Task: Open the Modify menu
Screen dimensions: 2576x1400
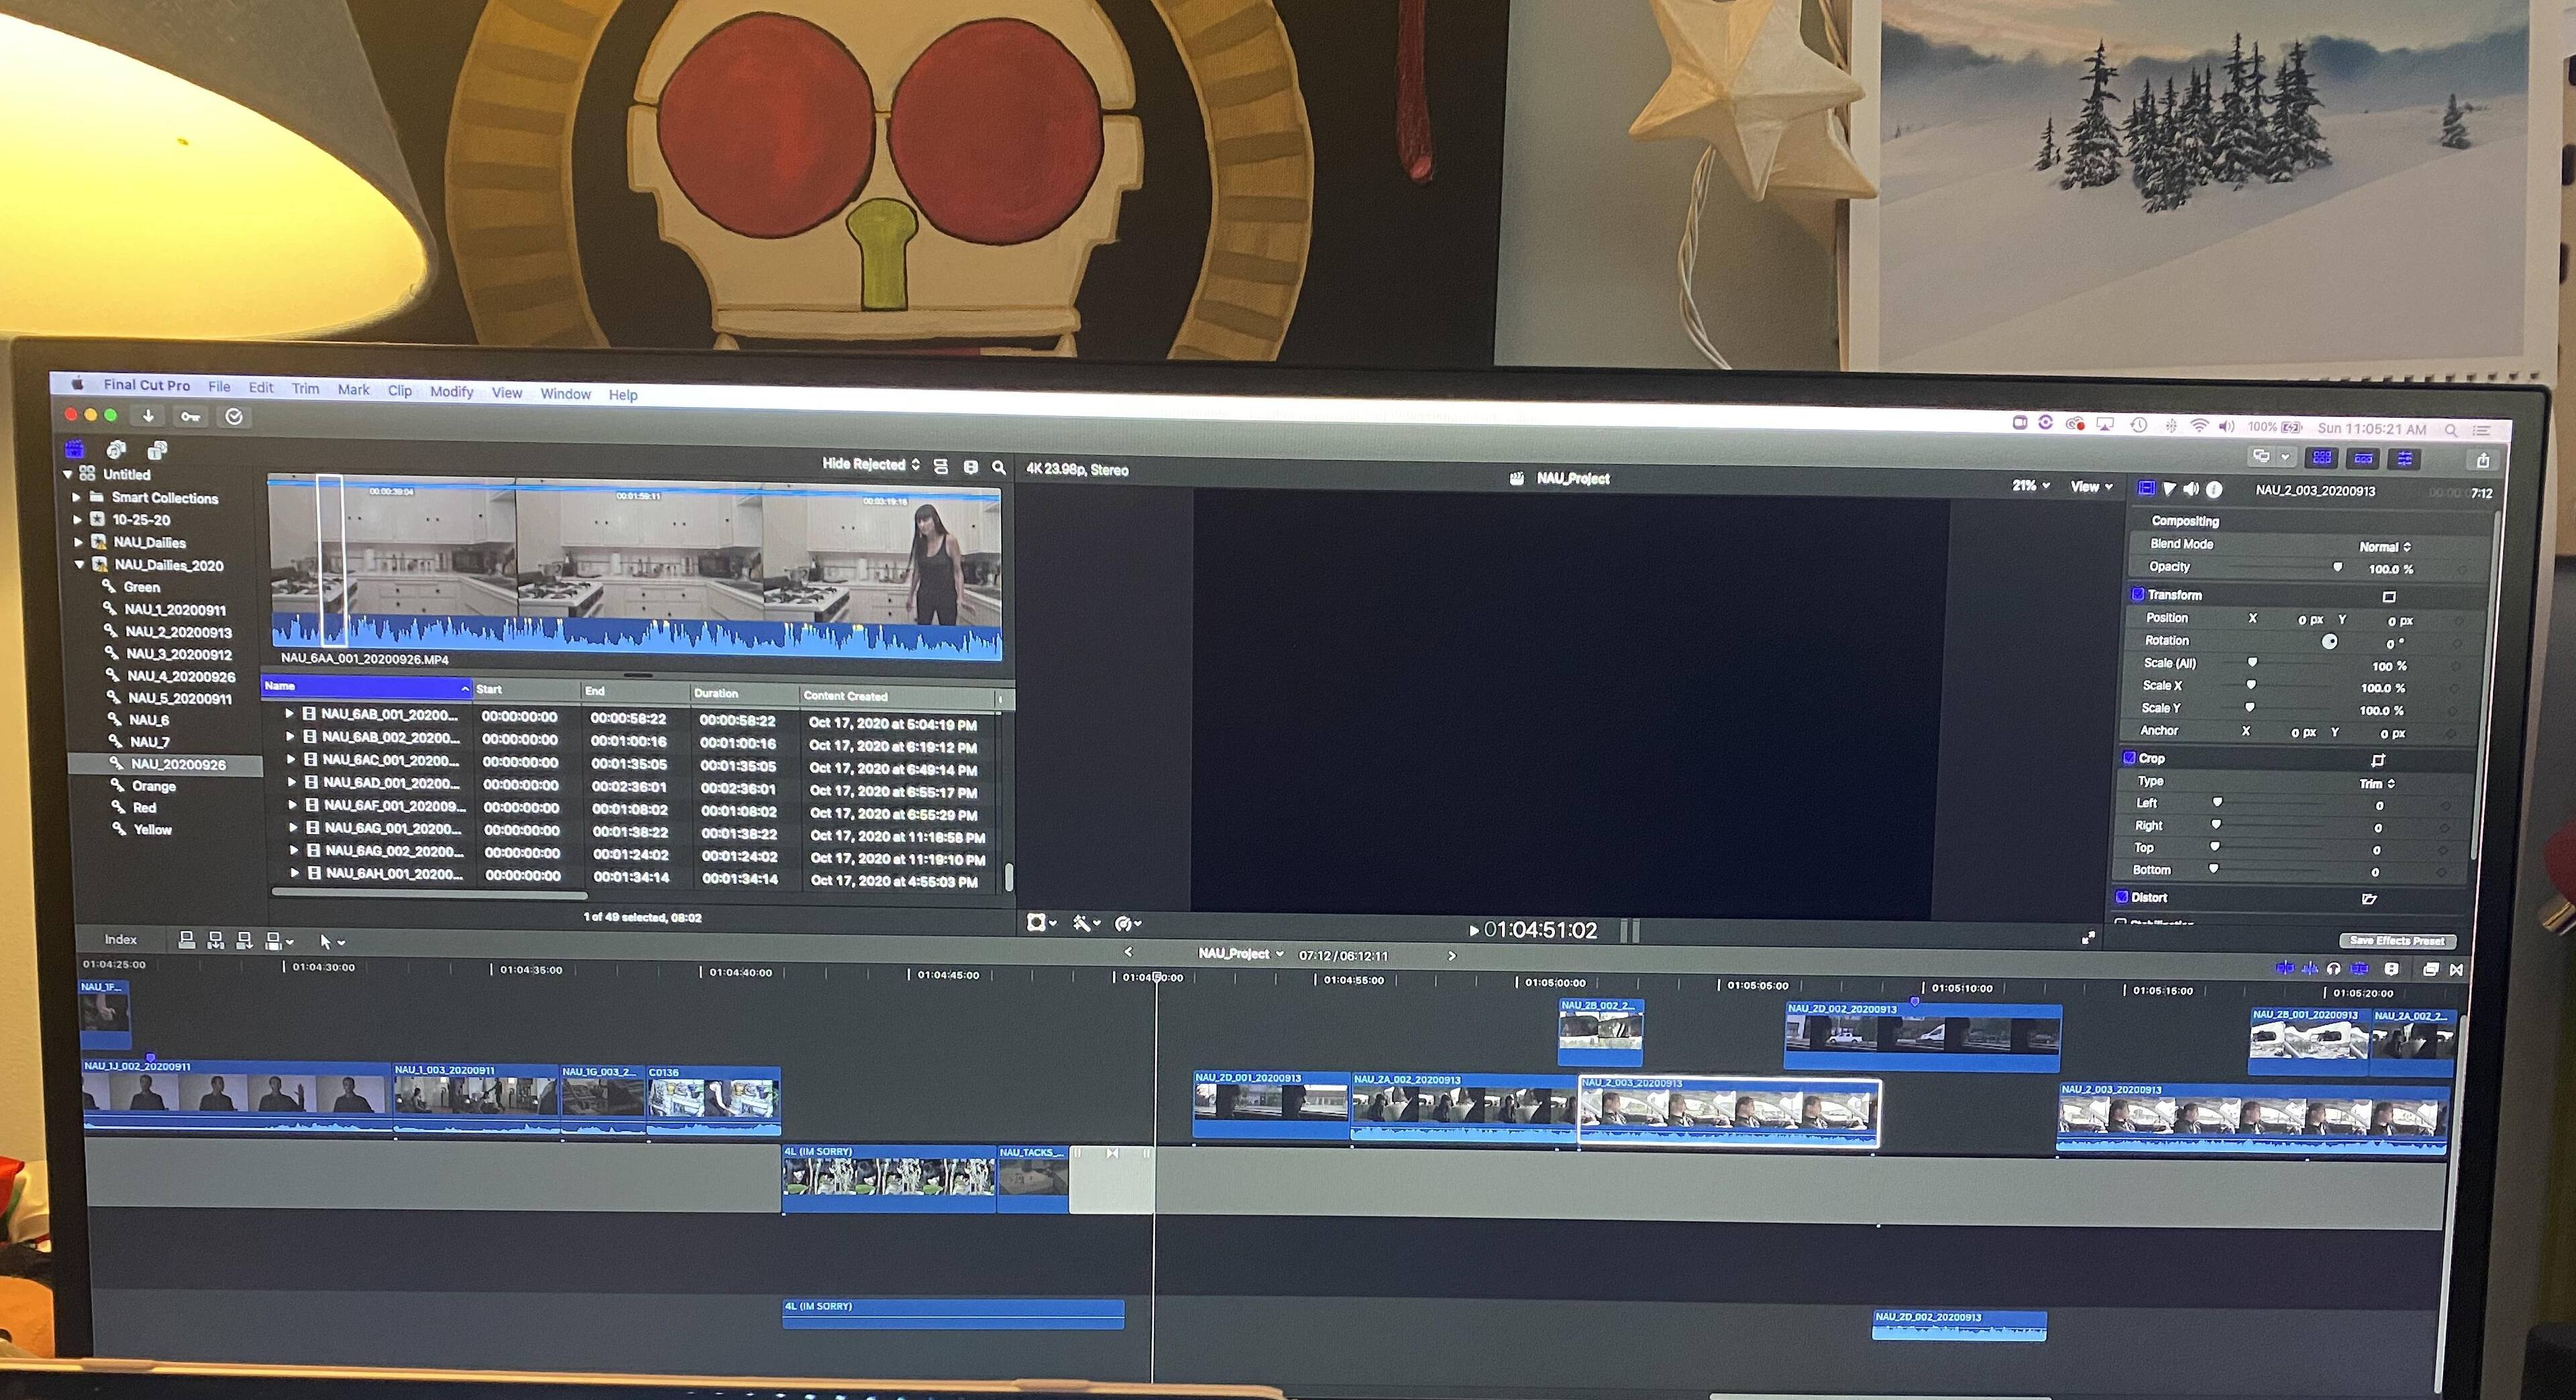Action: click(x=451, y=391)
